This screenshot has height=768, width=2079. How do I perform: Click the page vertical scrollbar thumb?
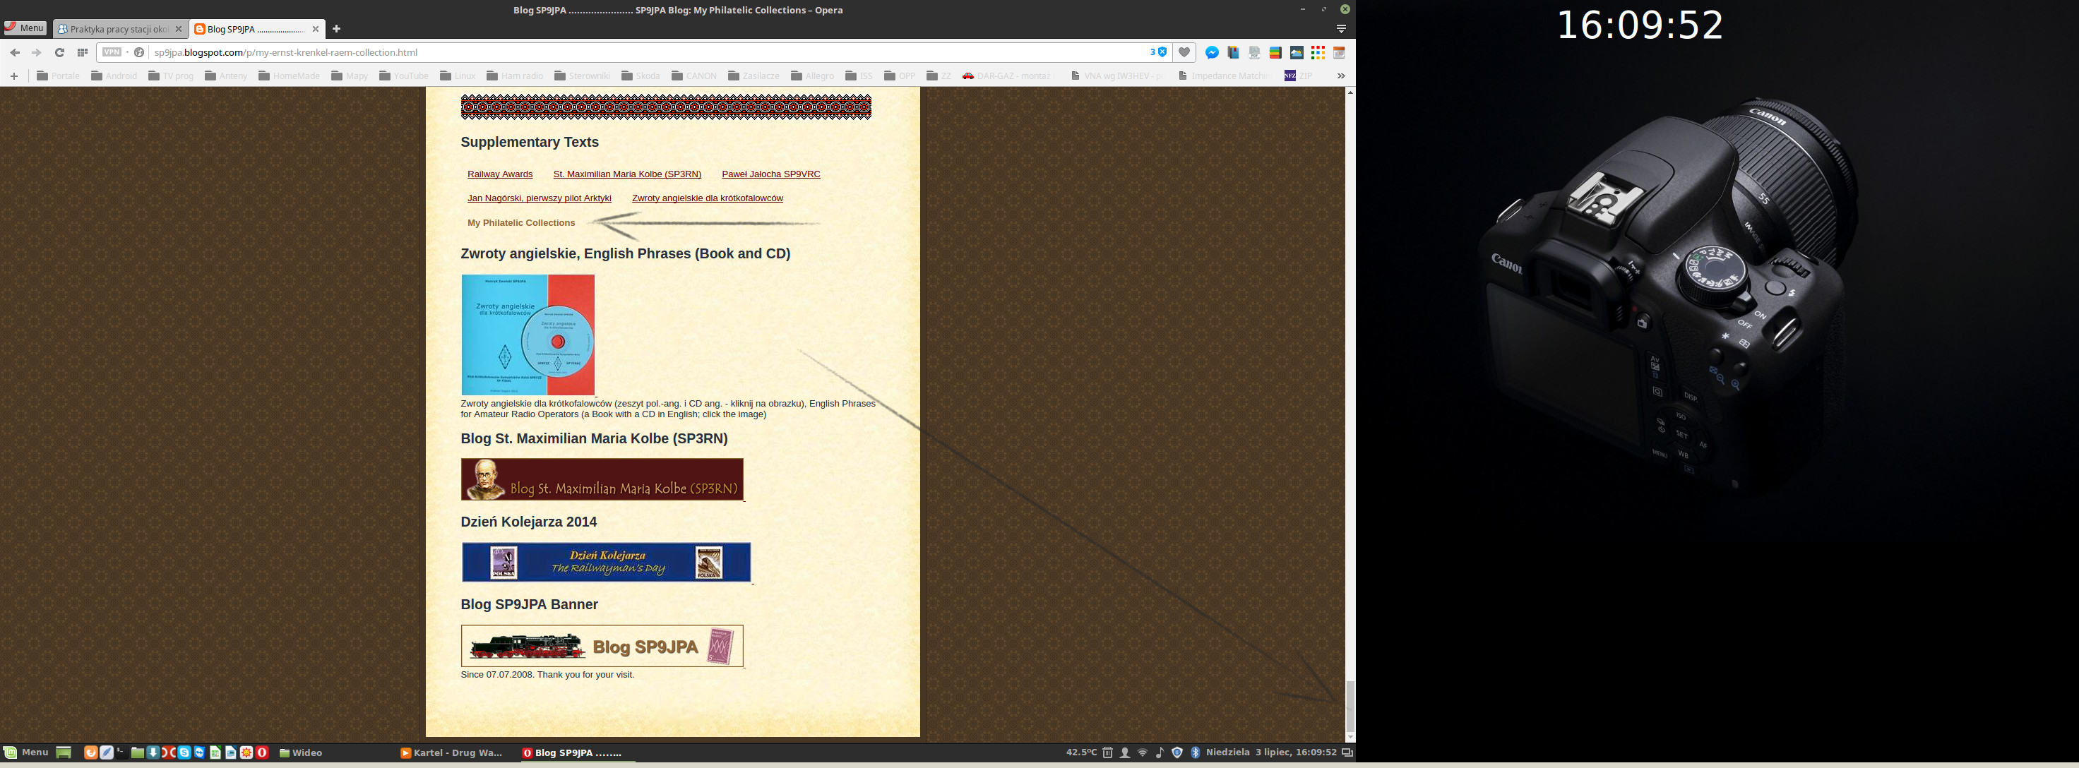[x=1350, y=706]
